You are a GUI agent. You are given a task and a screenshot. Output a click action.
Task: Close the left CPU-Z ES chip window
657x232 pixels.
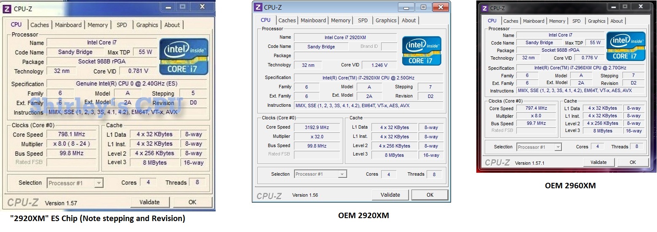[202, 7]
